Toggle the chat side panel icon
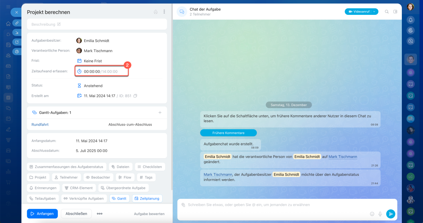Viewport: 423px width, 223px height. 395,12
